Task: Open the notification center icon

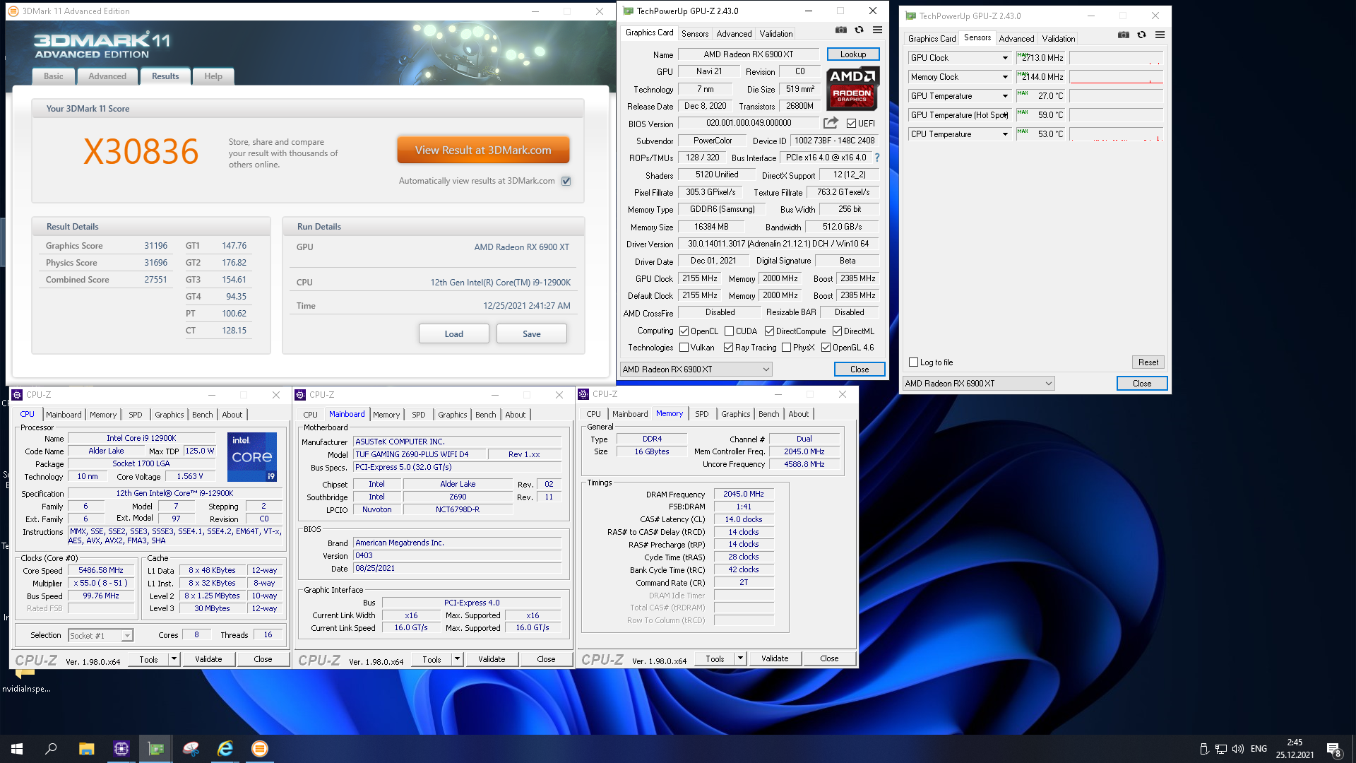Action: [1333, 749]
